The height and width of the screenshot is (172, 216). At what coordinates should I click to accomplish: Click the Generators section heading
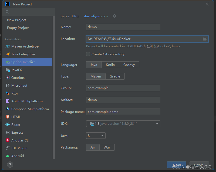coord(13,39)
